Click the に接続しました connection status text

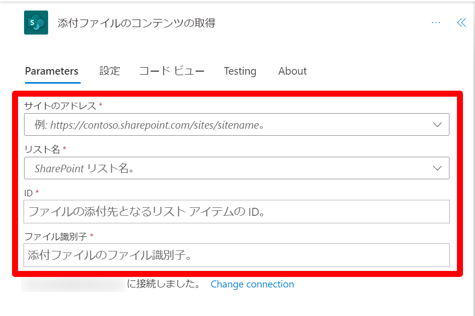coord(164,284)
